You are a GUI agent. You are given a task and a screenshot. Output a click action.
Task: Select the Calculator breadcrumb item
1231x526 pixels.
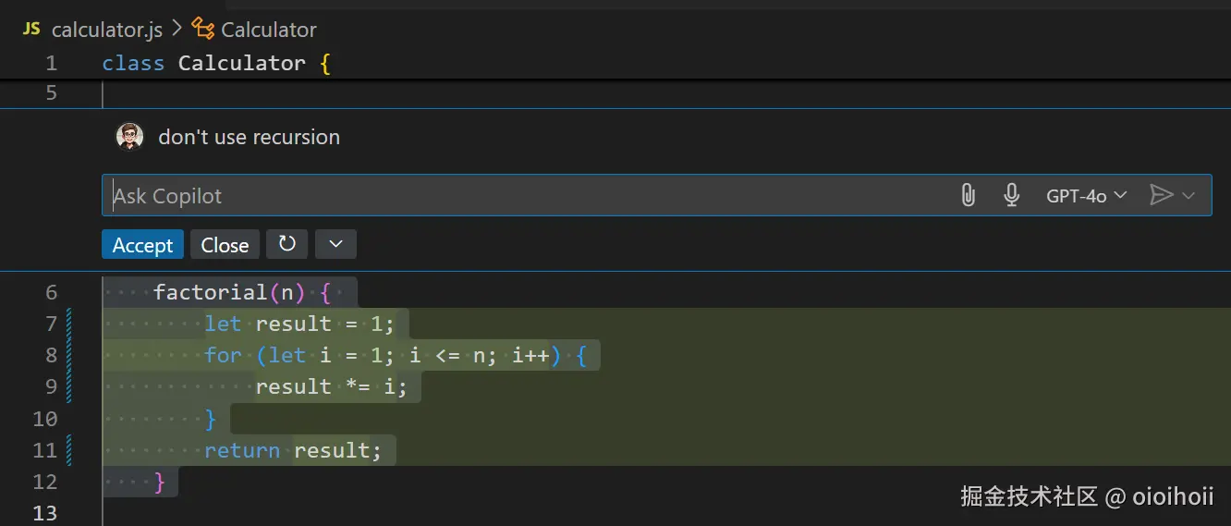click(268, 30)
